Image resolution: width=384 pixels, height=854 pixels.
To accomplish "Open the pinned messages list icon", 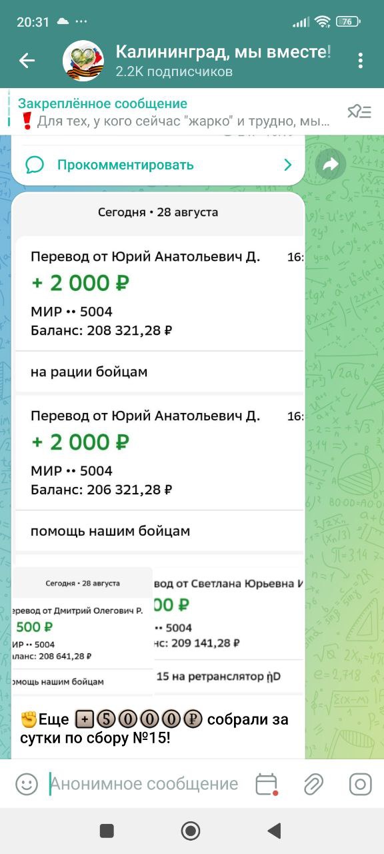I will (x=359, y=111).
